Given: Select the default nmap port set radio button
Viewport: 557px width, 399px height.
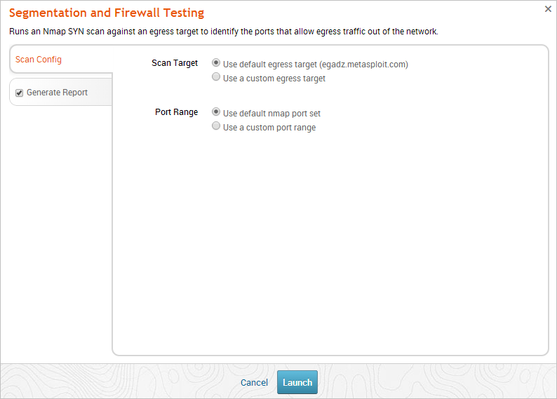Looking at the screenshot, I should [x=216, y=112].
